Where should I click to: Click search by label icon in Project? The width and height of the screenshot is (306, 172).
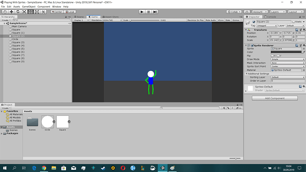pos(228,108)
